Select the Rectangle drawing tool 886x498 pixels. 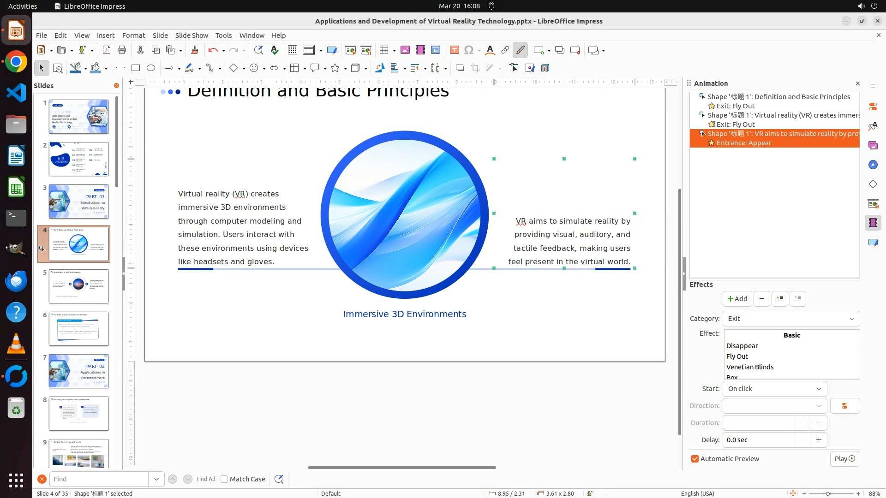[x=136, y=68]
